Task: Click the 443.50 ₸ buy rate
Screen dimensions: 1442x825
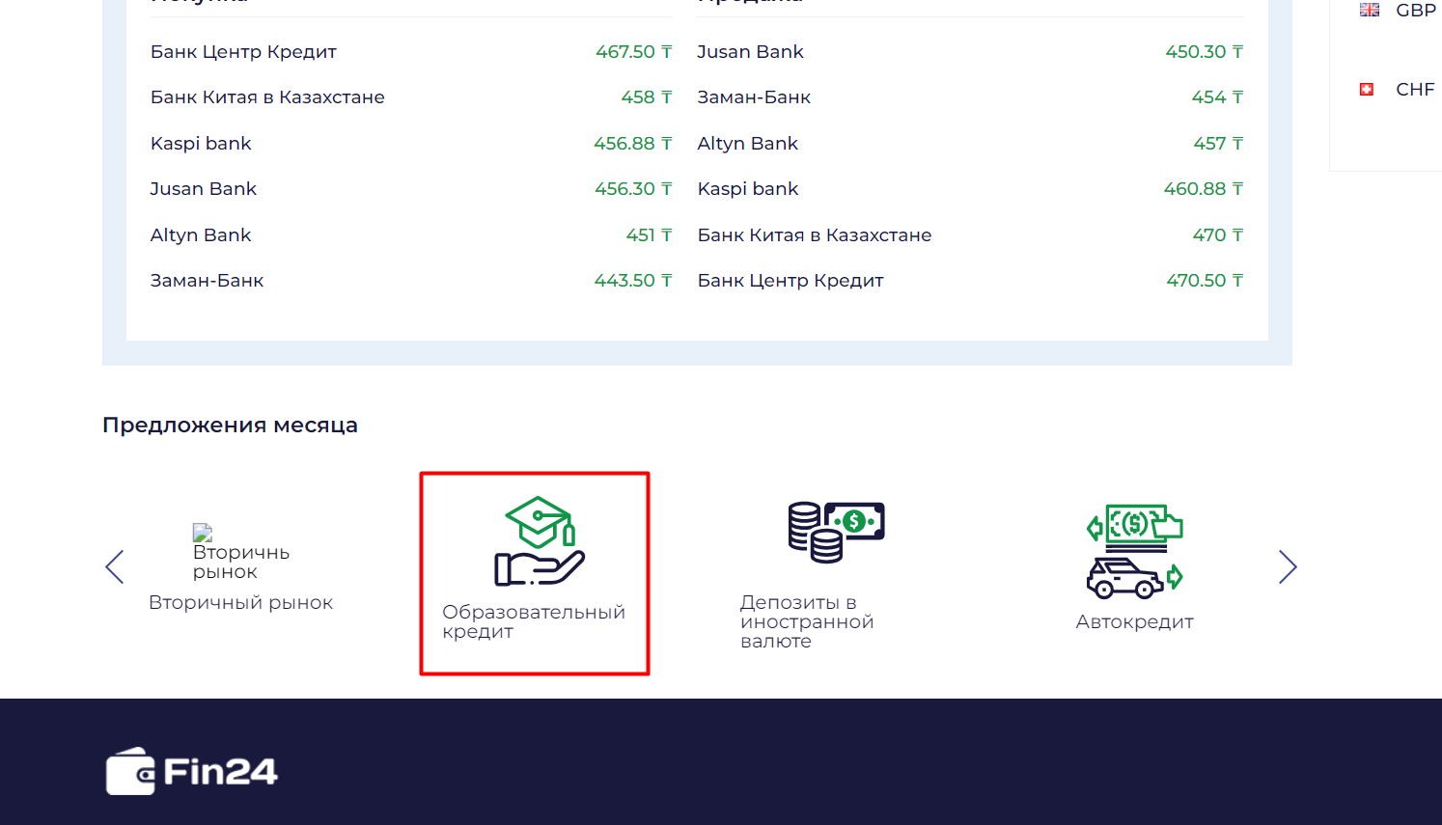Action: (x=633, y=281)
